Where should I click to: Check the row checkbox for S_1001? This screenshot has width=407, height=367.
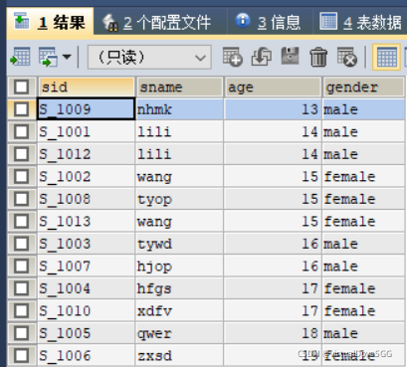[22, 131]
